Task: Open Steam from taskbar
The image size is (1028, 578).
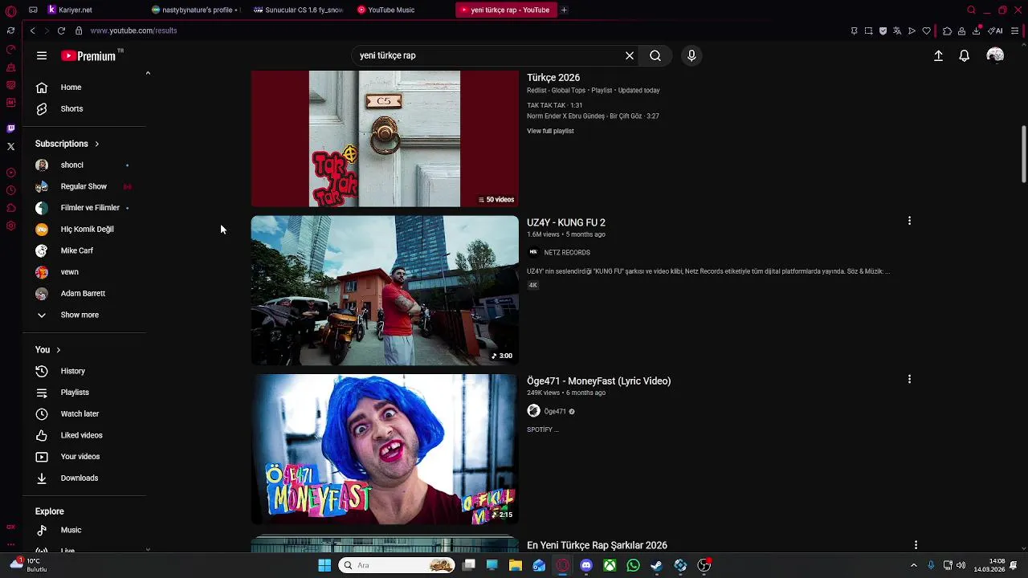Action: (656, 565)
